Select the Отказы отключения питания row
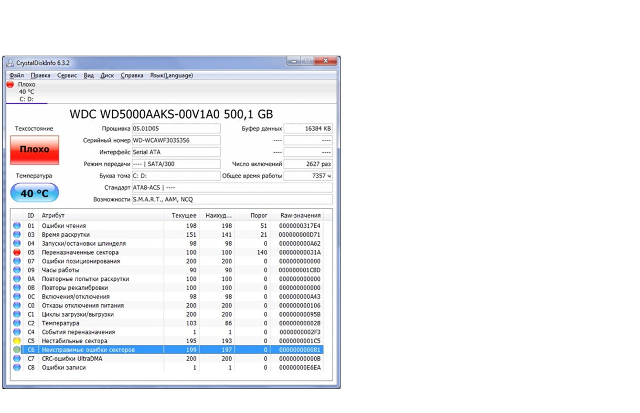The image size is (640, 413). (x=168, y=305)
